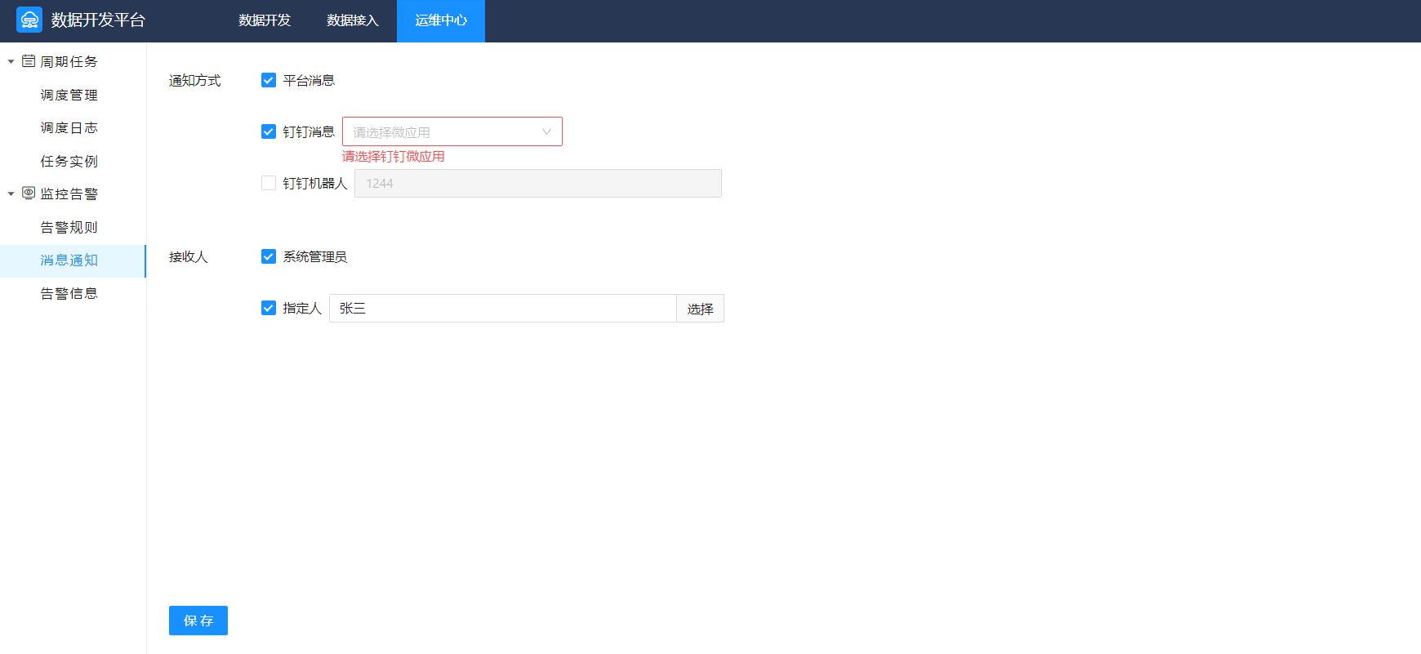This screenshot has height=654, width=1421.
Task: Uncheck the 钉钉消息 checkbox
Action: (x=269, y=131)
